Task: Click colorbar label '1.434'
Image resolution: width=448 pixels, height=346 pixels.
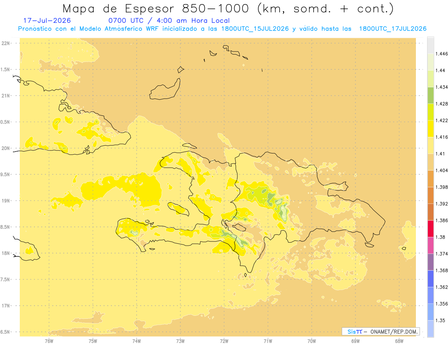Action: tap(442, 87)
